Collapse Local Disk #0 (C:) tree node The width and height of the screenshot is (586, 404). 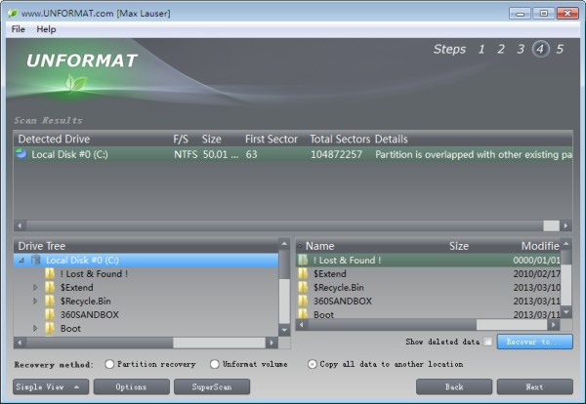21,261
